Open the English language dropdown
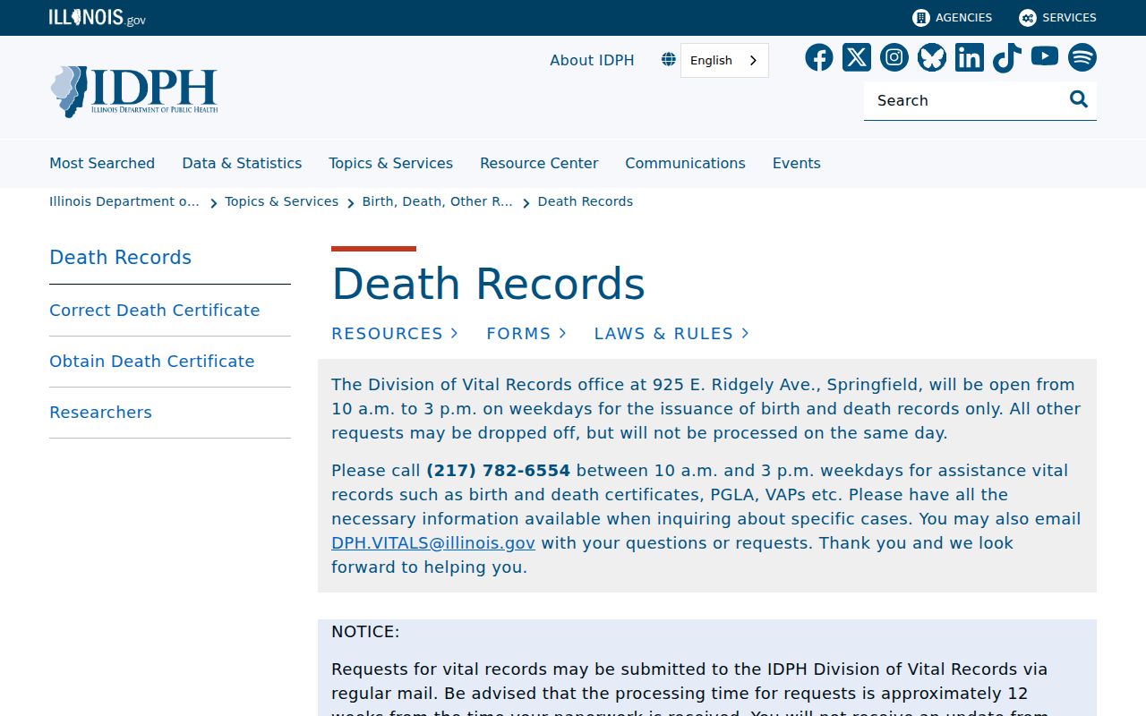This screenshot has height=716, width=1146. (724, 60)
